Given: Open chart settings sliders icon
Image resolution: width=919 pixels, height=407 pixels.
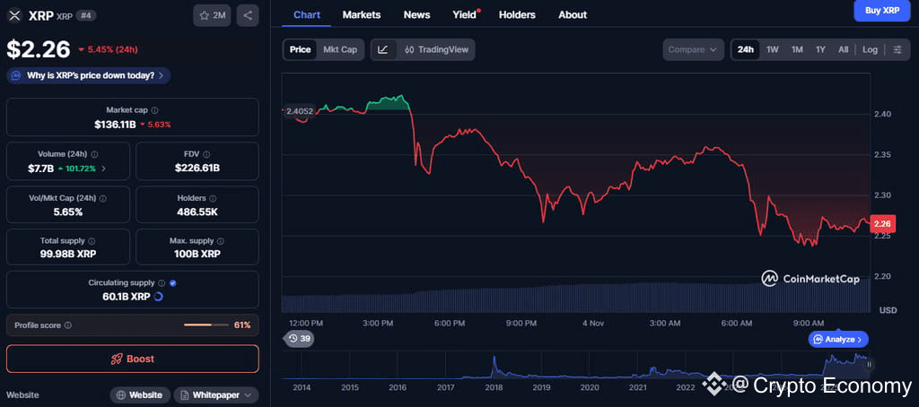Looking at the screenshot, I should (897, 49).
